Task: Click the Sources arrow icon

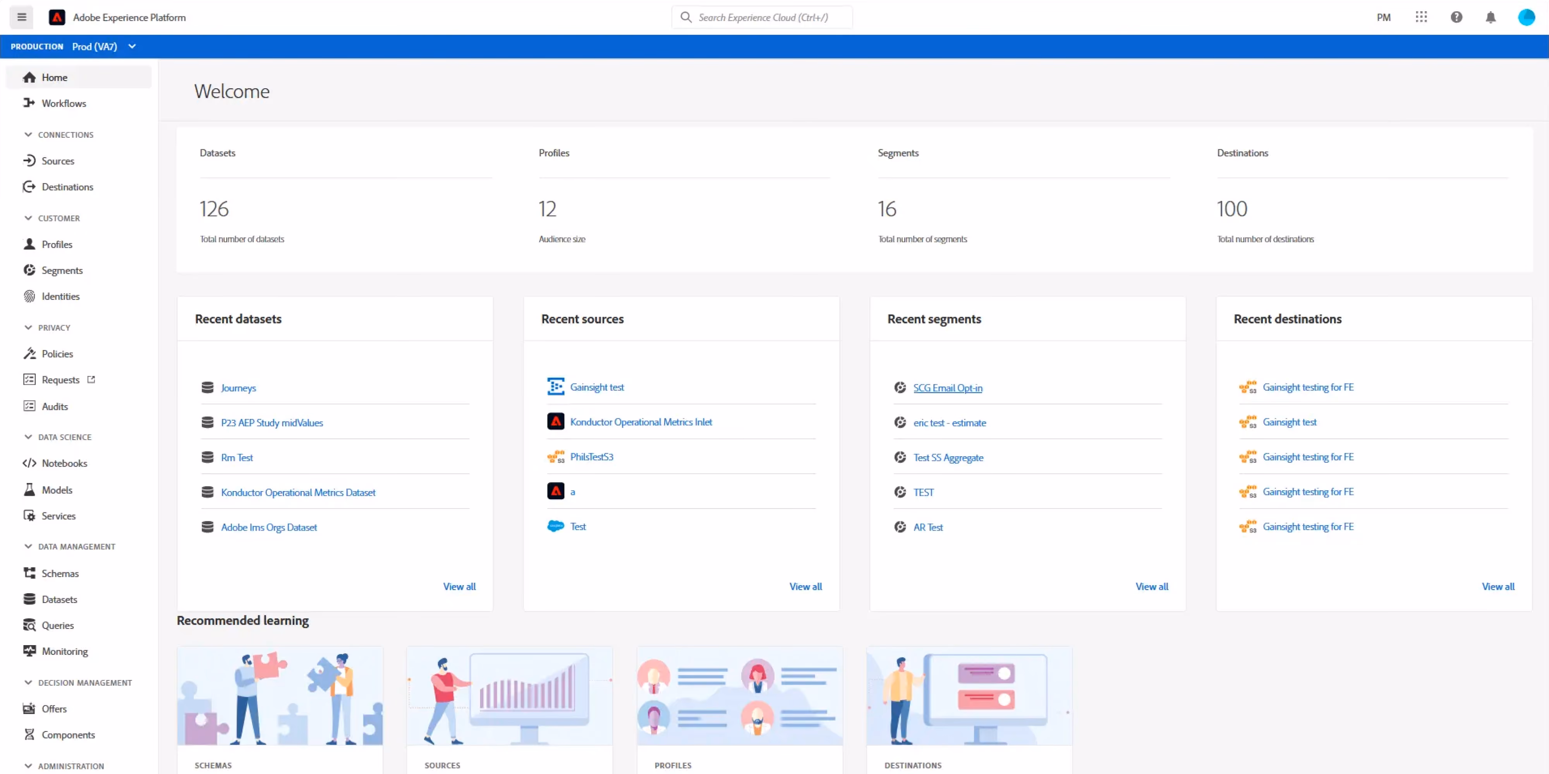Action: [x=29, y=161]
